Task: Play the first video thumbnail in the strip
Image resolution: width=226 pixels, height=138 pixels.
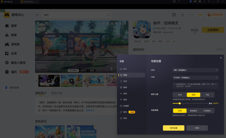Action: coord(49,81)
